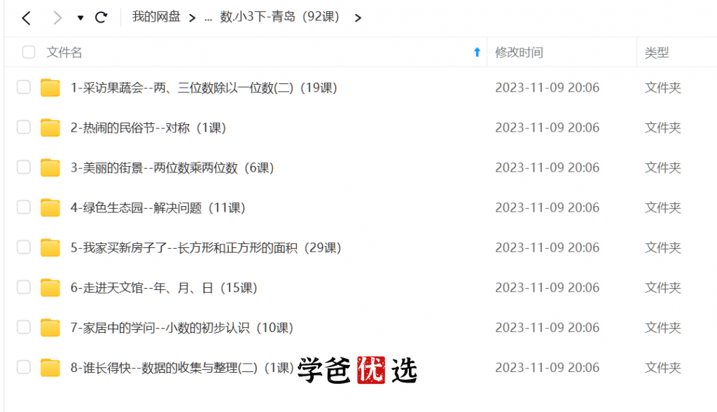Open 8-谁长得快--数据的收集与整理(二) (1课)

(182, 368)
